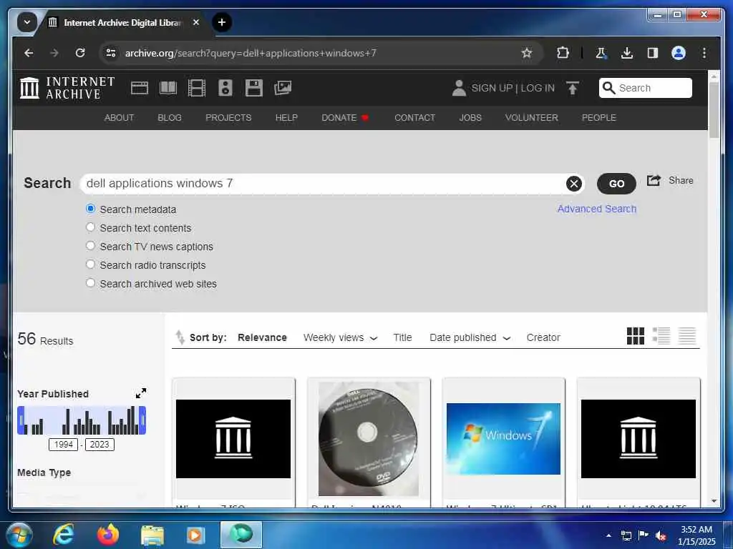Click the 1994 start year field
The image size is (733, 549).
(63, 445)
